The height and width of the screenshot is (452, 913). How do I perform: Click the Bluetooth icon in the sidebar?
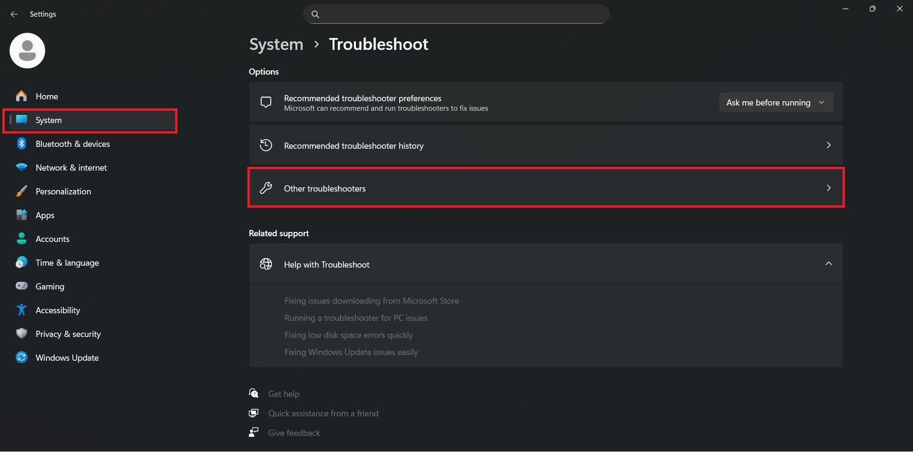[x=21, y=144]
